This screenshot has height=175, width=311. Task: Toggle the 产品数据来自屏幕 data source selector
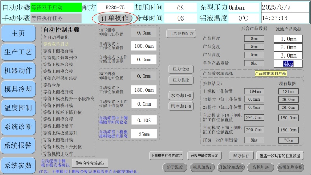tap(271, 73)
